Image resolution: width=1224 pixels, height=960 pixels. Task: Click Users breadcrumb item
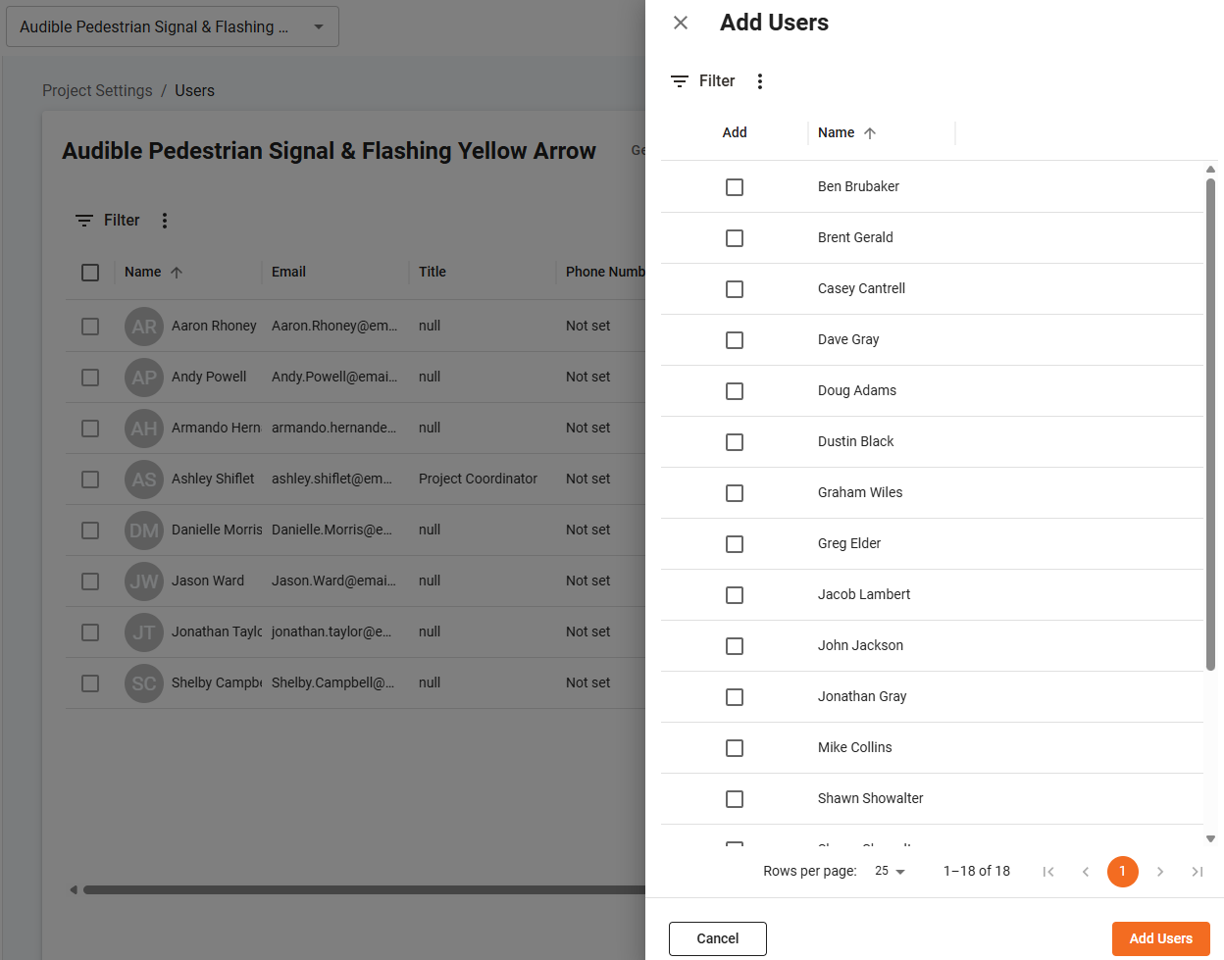click(x=194, y=90)
